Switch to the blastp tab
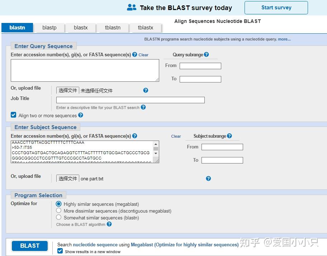The width and height of the screenshot is (327, 256). pos(49,28)
